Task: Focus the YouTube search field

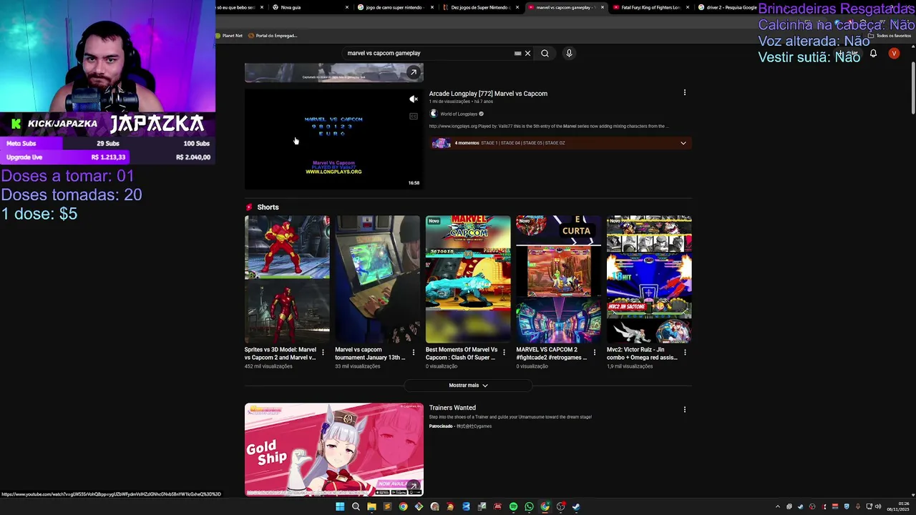Action: tap(427, 53)
